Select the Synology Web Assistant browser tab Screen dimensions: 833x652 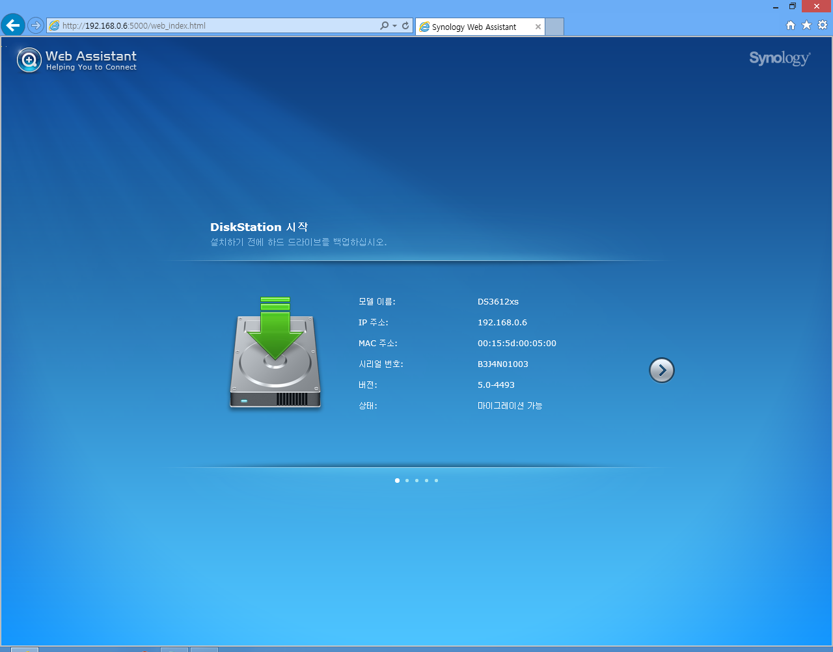coord(480,27)
